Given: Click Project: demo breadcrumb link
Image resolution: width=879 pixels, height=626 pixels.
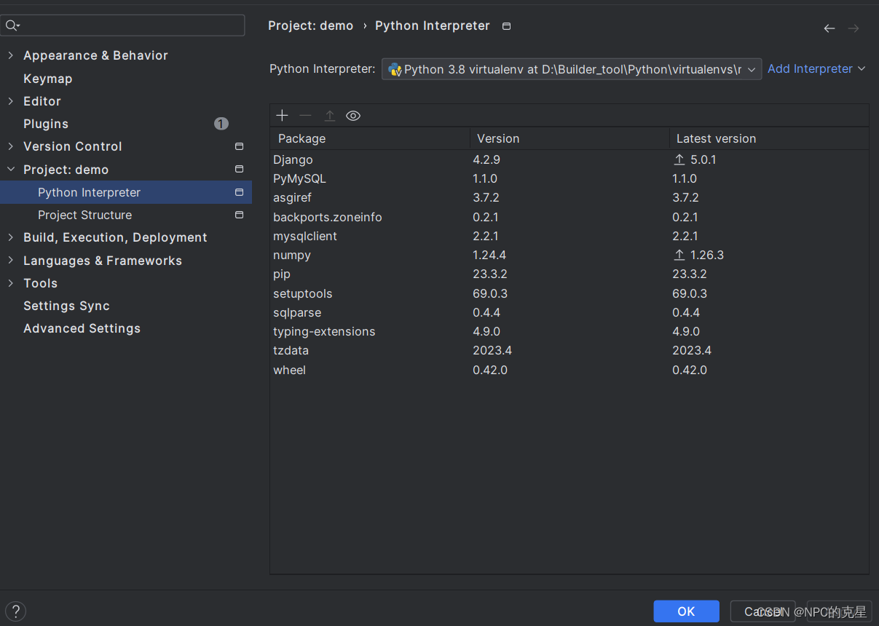Looking at the screenshot, I should (310, 25).
